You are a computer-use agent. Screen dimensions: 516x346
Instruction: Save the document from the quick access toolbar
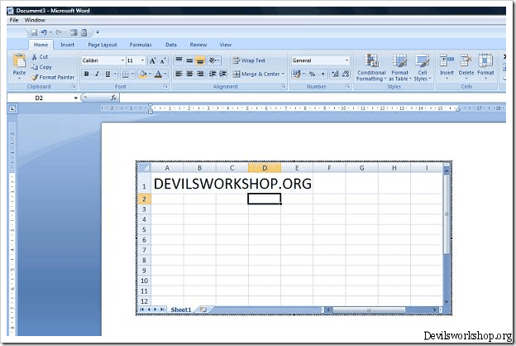(34, 32)
